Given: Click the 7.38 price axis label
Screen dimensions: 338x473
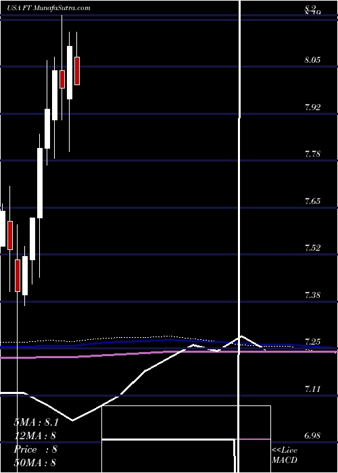Looking at the screenshot, I should (312, 295).
